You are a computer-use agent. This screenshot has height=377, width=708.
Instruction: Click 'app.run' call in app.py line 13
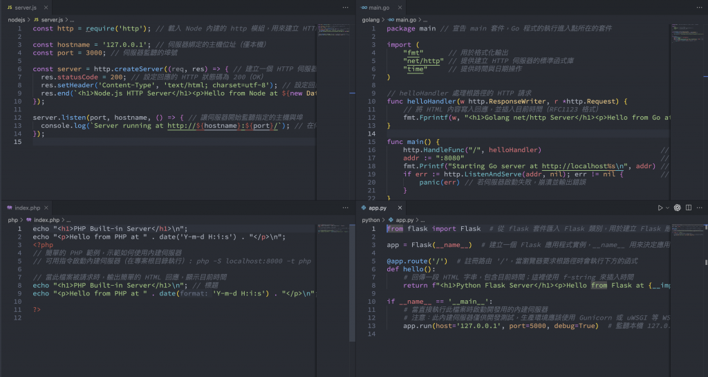[x=417, y=326]
